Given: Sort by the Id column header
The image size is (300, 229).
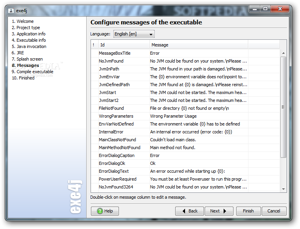Looking at the screenshot, I should [x=124, y=45].
